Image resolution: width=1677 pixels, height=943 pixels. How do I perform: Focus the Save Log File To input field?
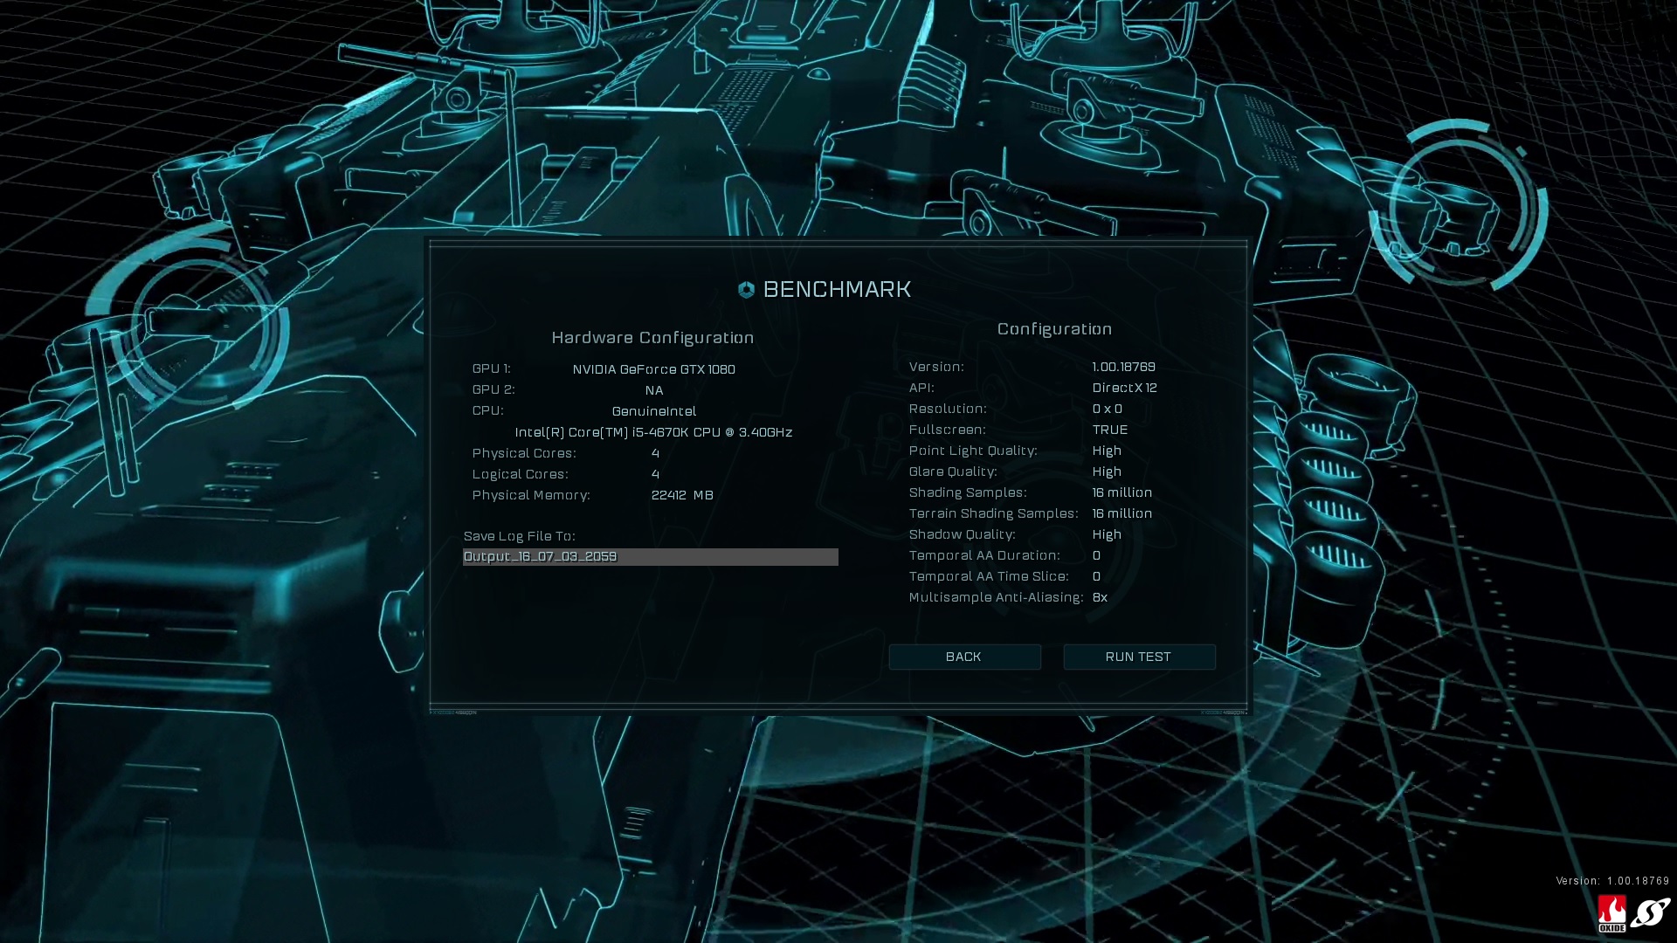650,557
